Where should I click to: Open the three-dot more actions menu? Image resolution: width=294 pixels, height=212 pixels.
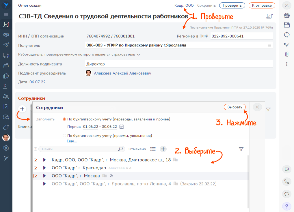(x=286, y=64)
